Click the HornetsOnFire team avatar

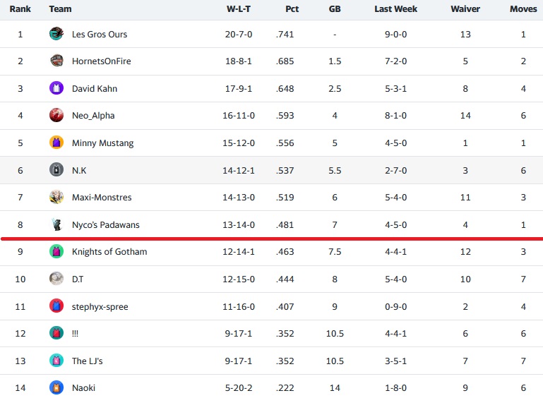coord(56,61)
